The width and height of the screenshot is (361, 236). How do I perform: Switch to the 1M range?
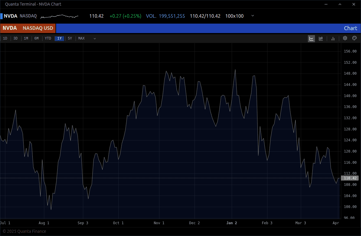click(x=26, y=38)
